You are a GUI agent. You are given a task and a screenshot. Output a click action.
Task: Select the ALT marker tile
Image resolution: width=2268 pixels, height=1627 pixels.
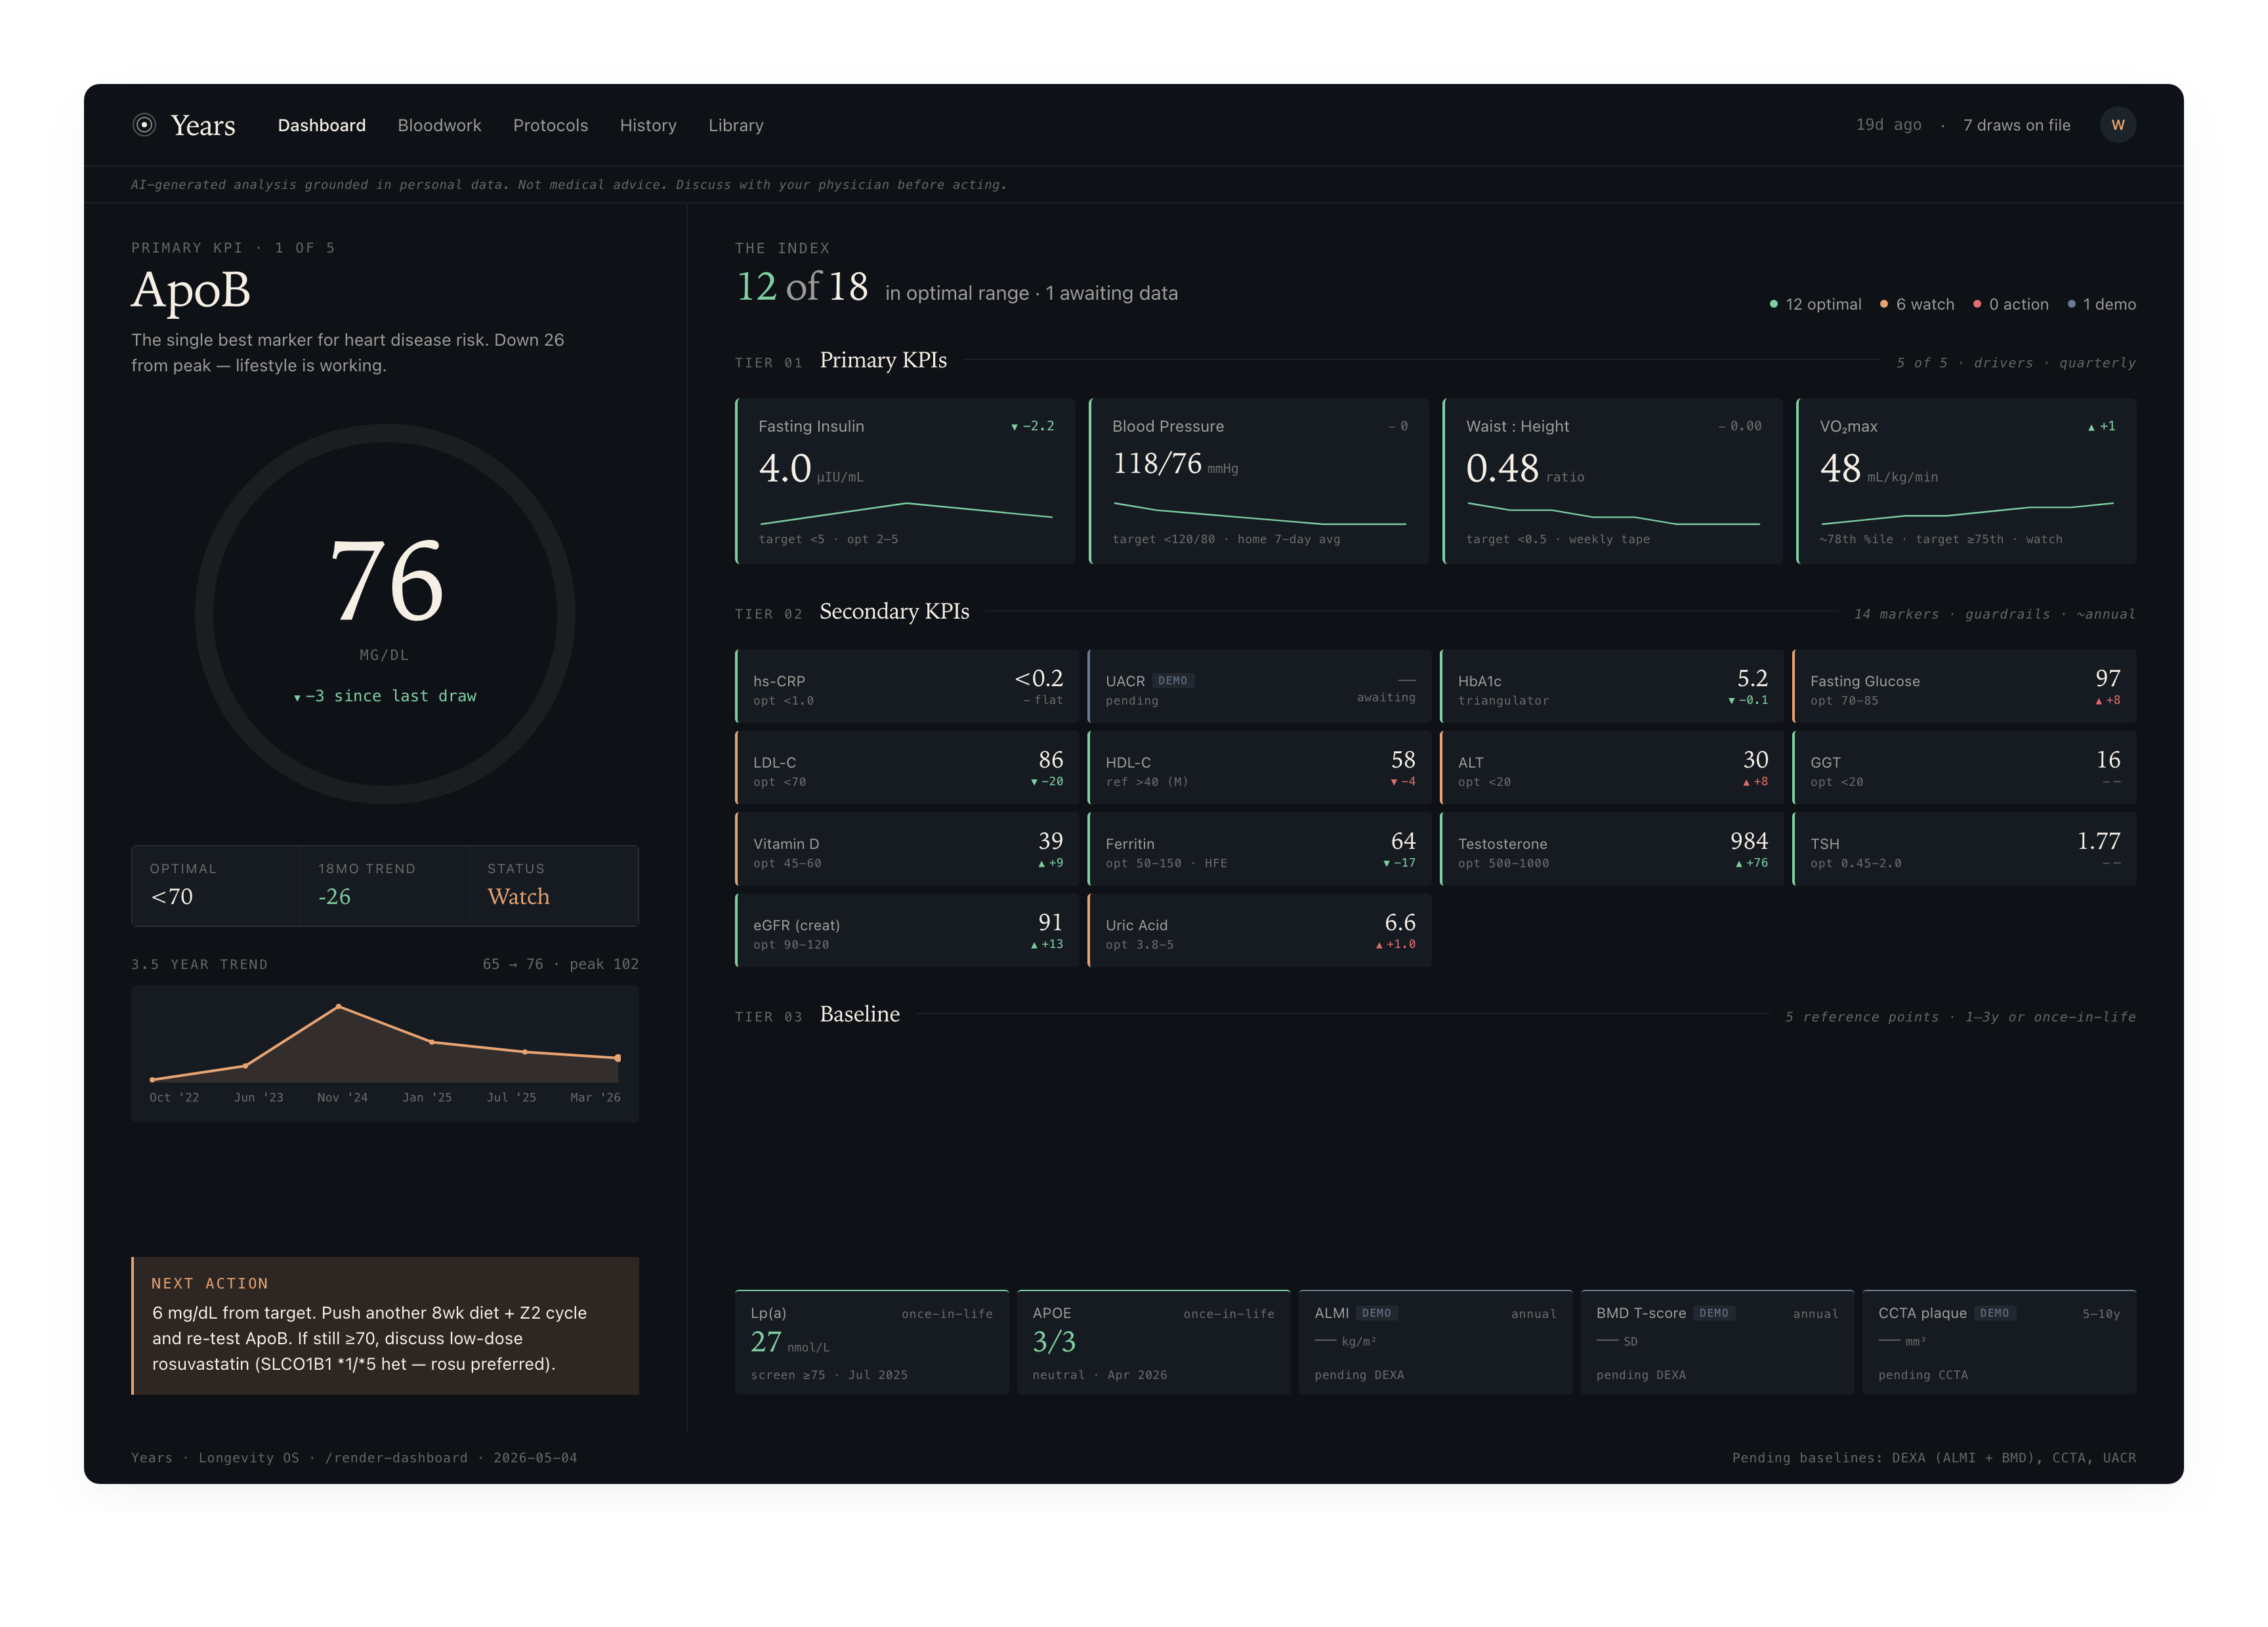click(1612, 768)
